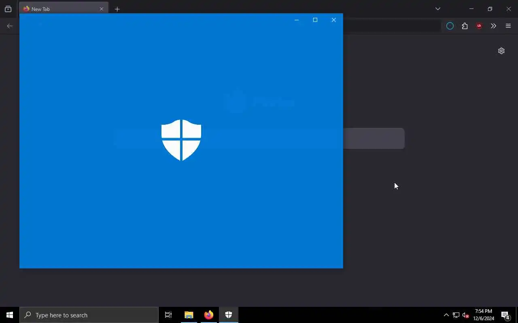Screen dimensions: 518x323
Task: Open the Firefox hamburger menu
Action: [x=508, y=26]
